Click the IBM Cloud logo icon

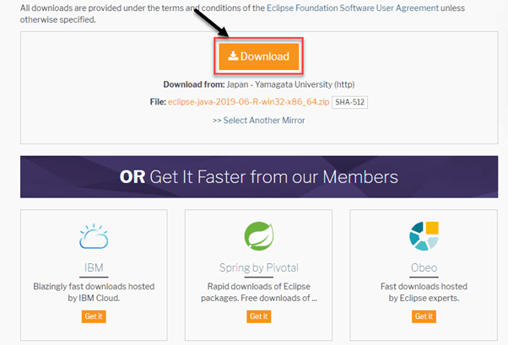click(94, 237)
